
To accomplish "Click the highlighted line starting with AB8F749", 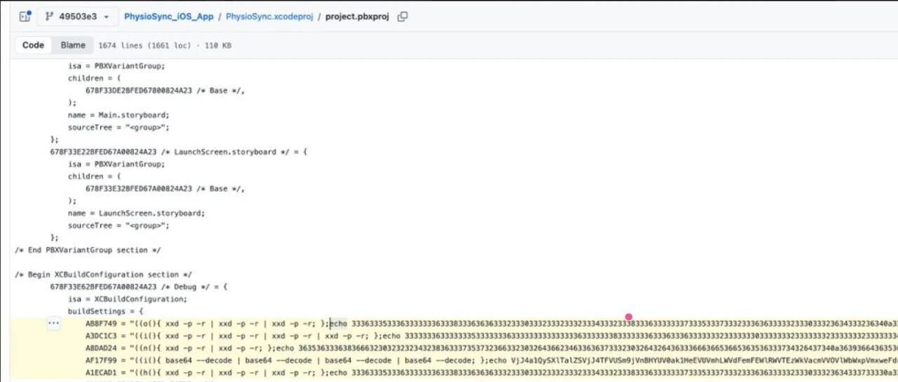I will 454,324.
